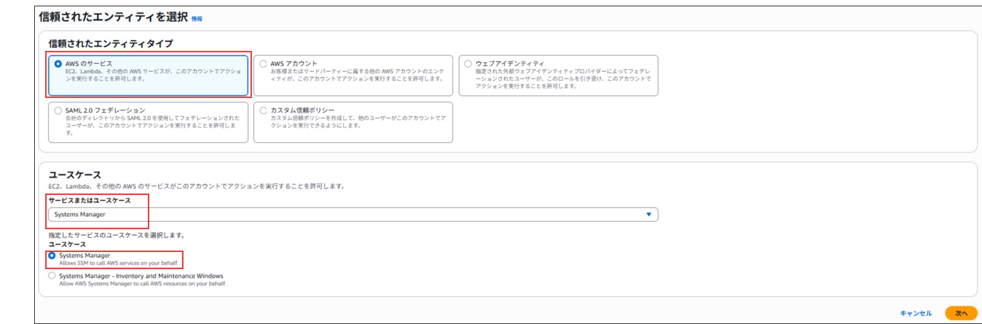Open the 情報 info link beside the heading
The width and height of the screenshot is (982, 324).
click(197, 19)
